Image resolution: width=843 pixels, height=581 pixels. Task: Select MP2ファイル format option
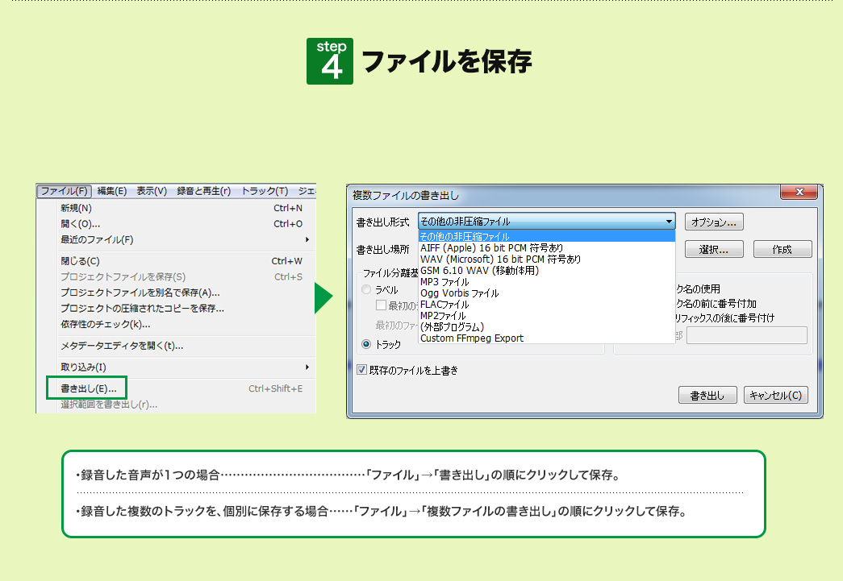[x=546, y=315]
